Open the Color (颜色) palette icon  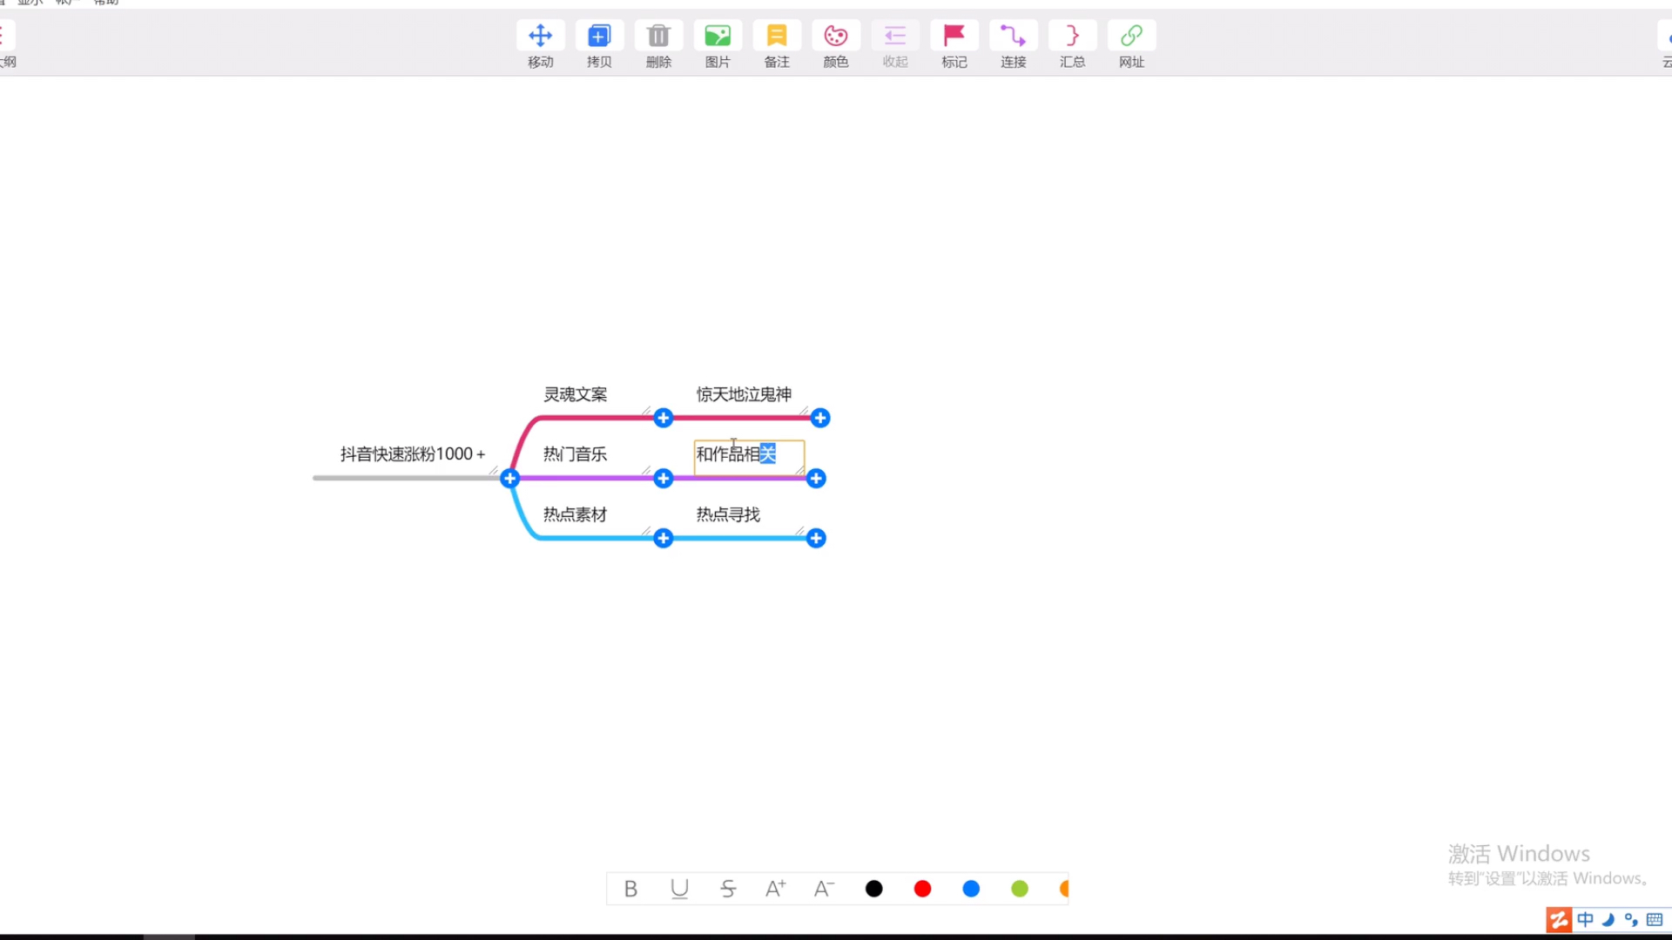[x=836, y=36]
